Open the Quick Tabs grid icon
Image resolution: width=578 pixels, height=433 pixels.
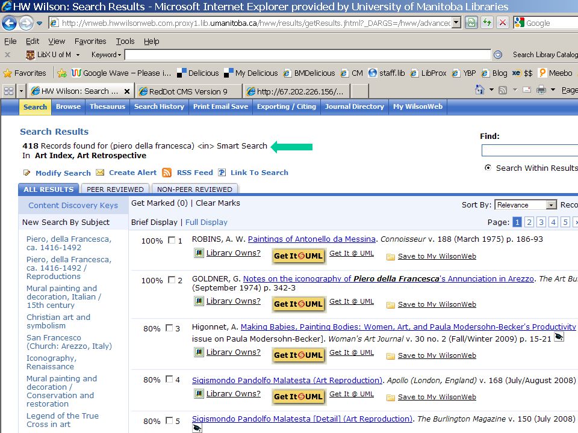[x=9, y=91]
